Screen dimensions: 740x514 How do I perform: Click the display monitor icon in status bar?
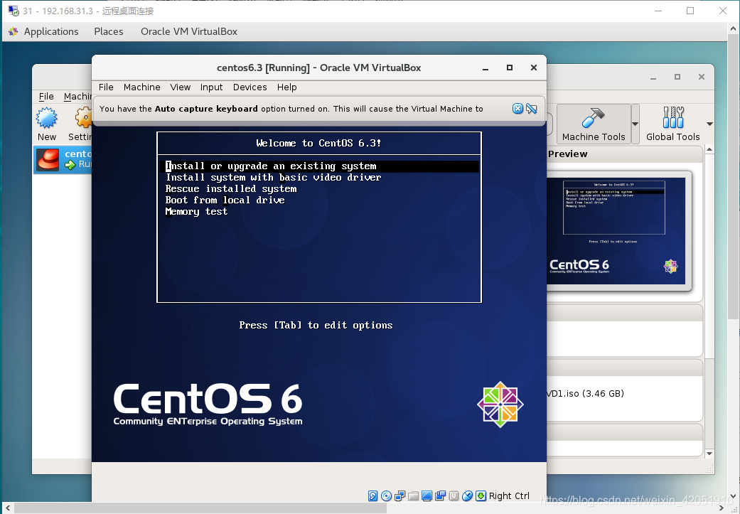coord(427,496)
